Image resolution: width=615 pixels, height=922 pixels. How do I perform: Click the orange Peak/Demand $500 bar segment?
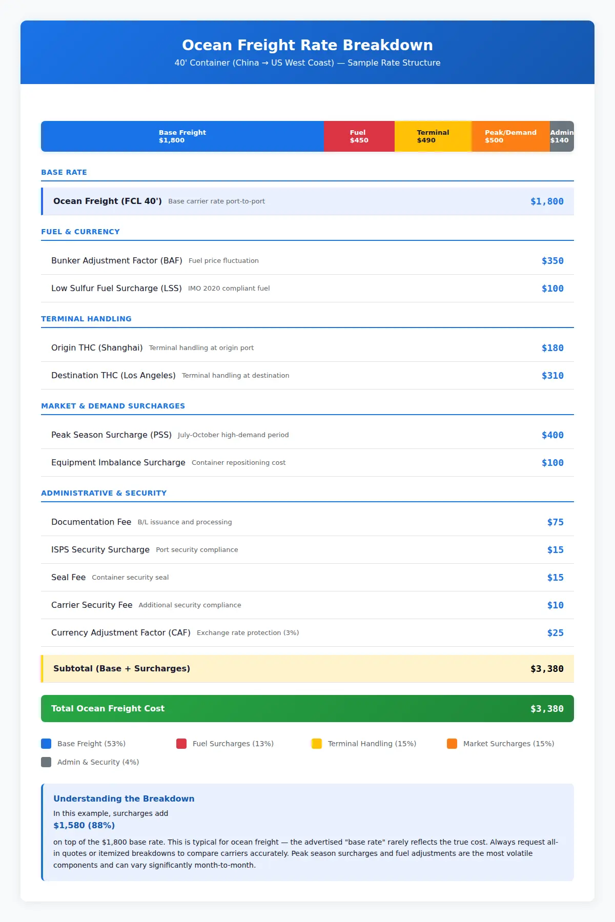[510, 136]
